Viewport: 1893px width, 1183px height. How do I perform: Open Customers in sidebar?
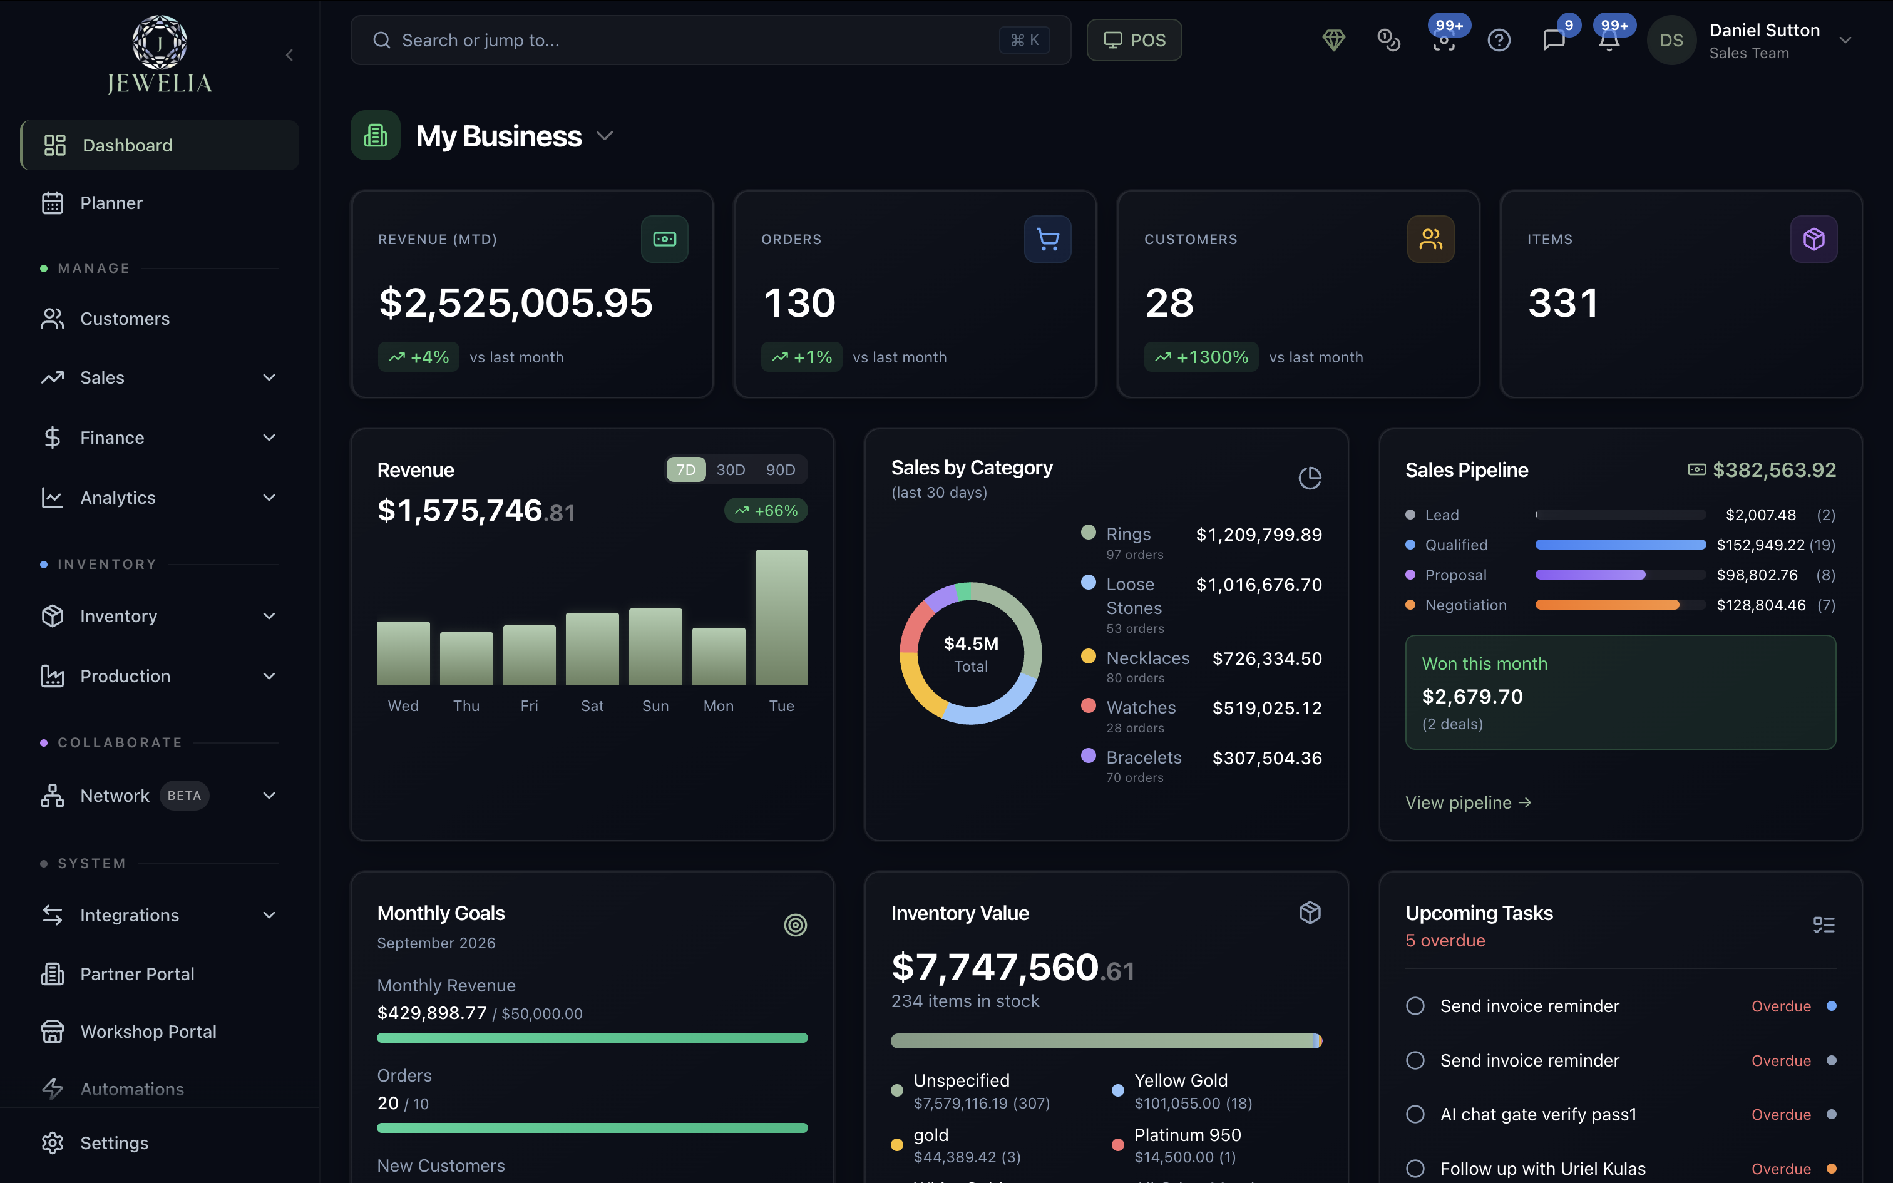160,319
